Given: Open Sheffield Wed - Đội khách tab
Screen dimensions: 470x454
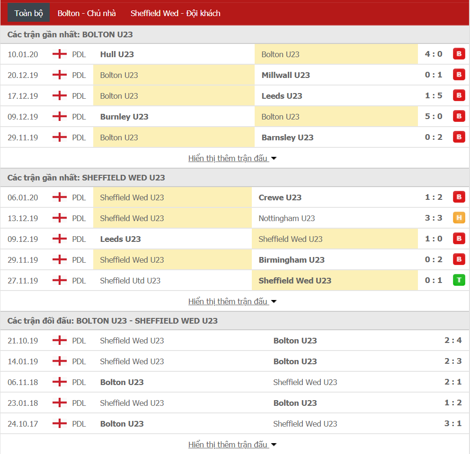Looking at the screenshot, I should tap(175, 13).
